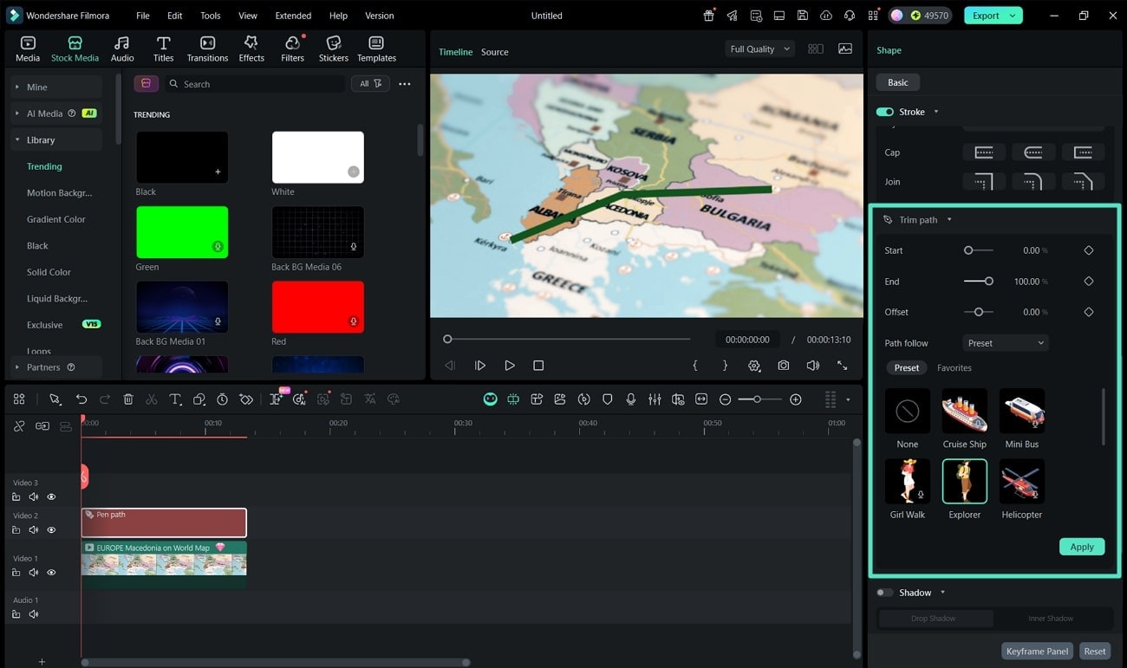This screenshot has width=1127, height=668.
Task: Toggle the Stroke switch in the Shape panel
Action: (x=884, y=111)
